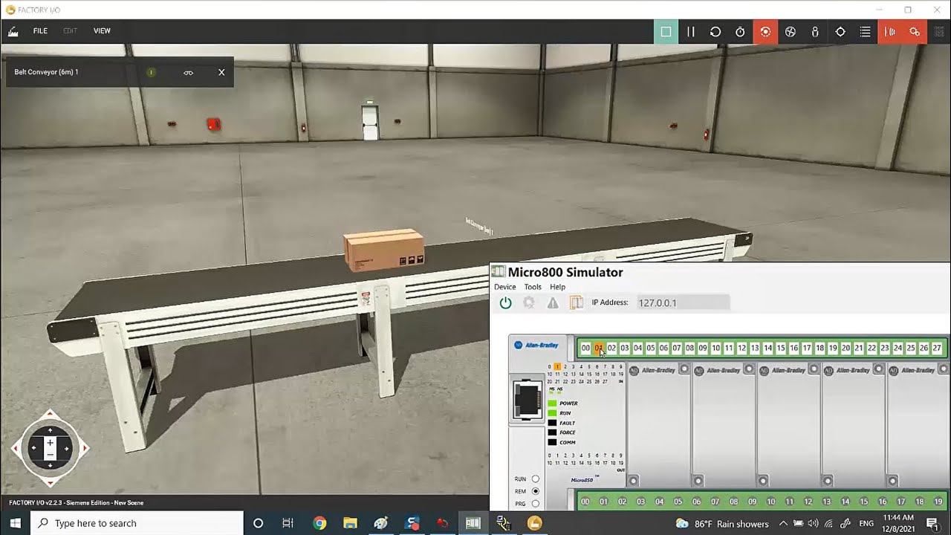Click the Ethernet port on the Micro850
The image size is (951, 535).
(527, 400)
